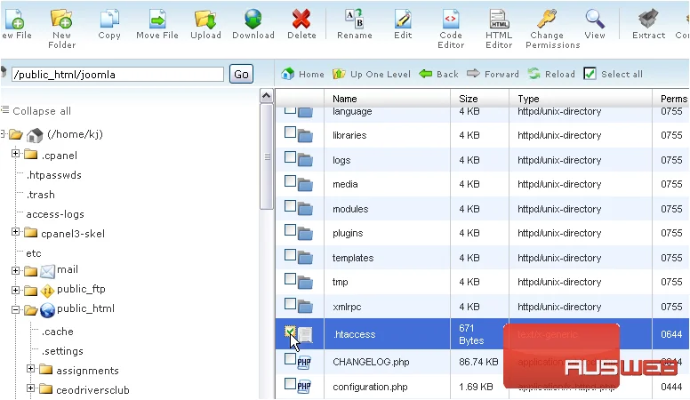
Task: Click the /public_html/joomla path field
Action: [x=117, y=75]
